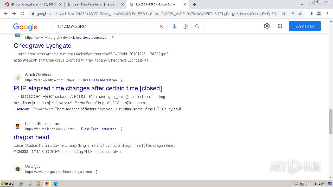
Task: Open media player taskbar icon
Action: (38, 184)
